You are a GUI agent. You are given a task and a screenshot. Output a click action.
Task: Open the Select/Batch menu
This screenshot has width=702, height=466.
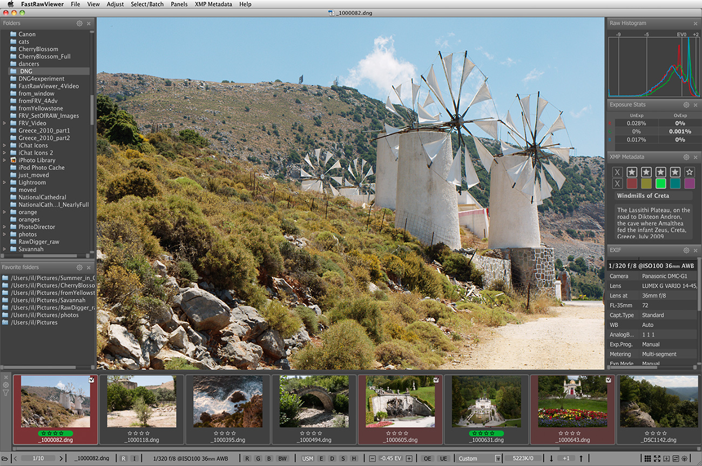[x=147, y=4]
